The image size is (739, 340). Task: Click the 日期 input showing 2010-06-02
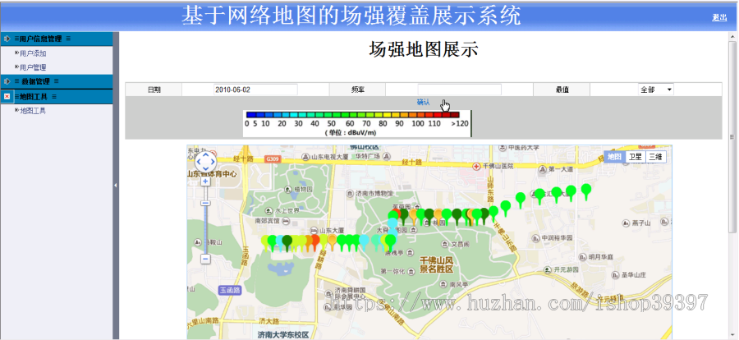255,90
